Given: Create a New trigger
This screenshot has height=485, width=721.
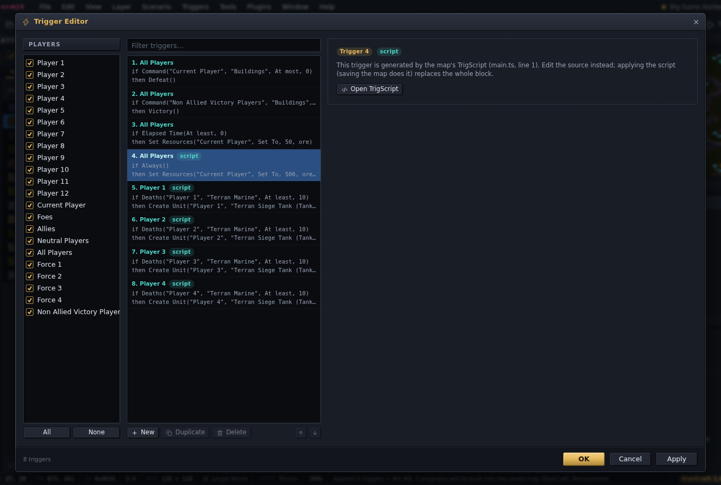Looking at the screenshot, I should (143, 432).
